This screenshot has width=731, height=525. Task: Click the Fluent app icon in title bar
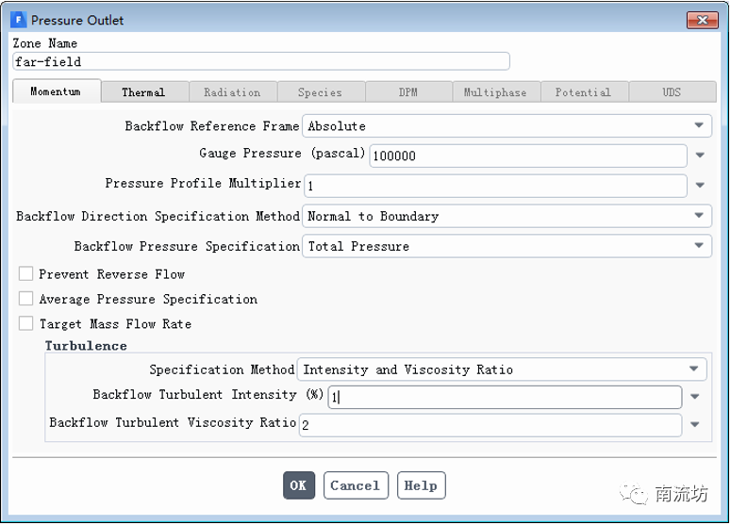pyautogui.click(x=18, y=19)
